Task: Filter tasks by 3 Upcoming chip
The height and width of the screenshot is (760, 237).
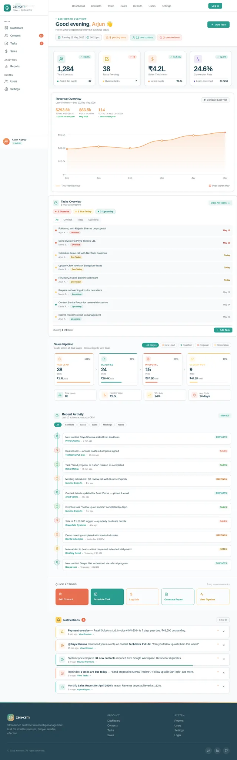Action: (106, 212)
